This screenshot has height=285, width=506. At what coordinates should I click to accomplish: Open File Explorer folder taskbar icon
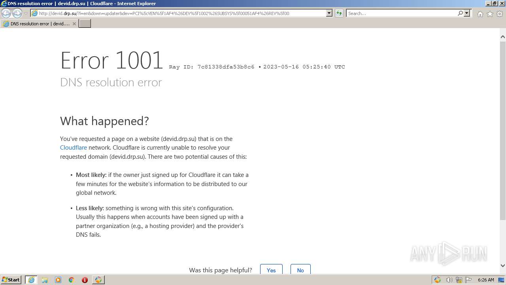45,280
